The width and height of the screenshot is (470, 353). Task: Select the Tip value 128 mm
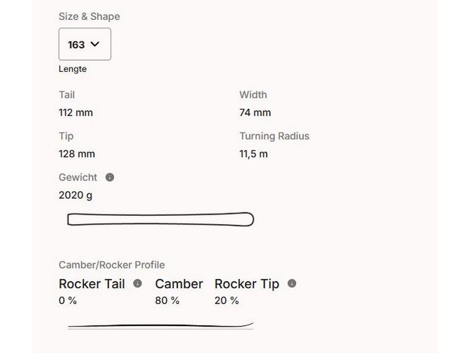[x=77, y=154]
